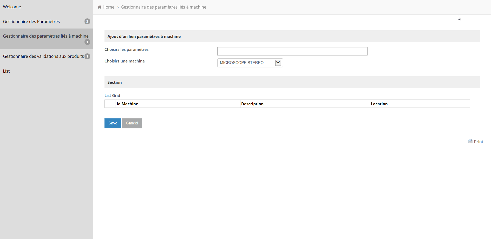Open Gestionnaire des Paramètres menu
The width and height of the screenshot is (491, 239).
47,22
